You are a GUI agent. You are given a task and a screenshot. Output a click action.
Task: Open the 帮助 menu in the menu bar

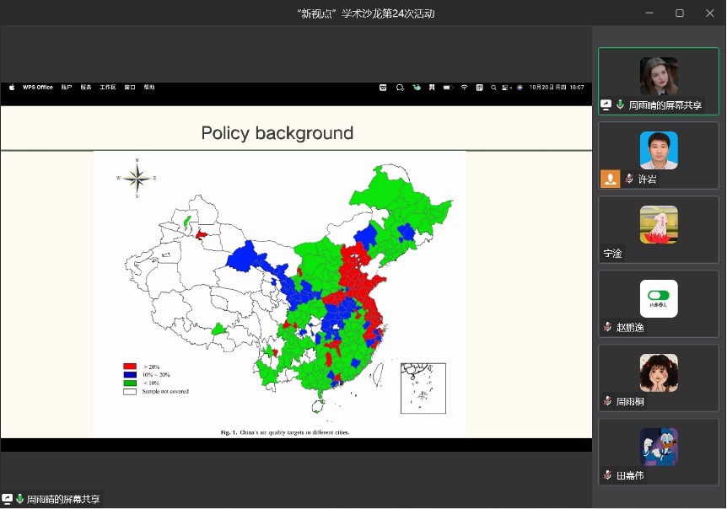(x=149, y=87)
